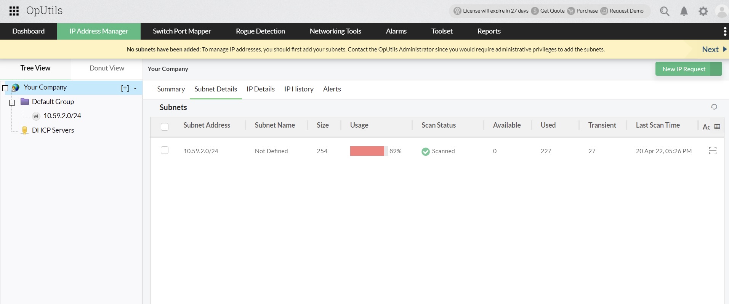
Task: Check the 10.59.2.0/24 subnet row checkbox
Action: click(x=165, y=150)
